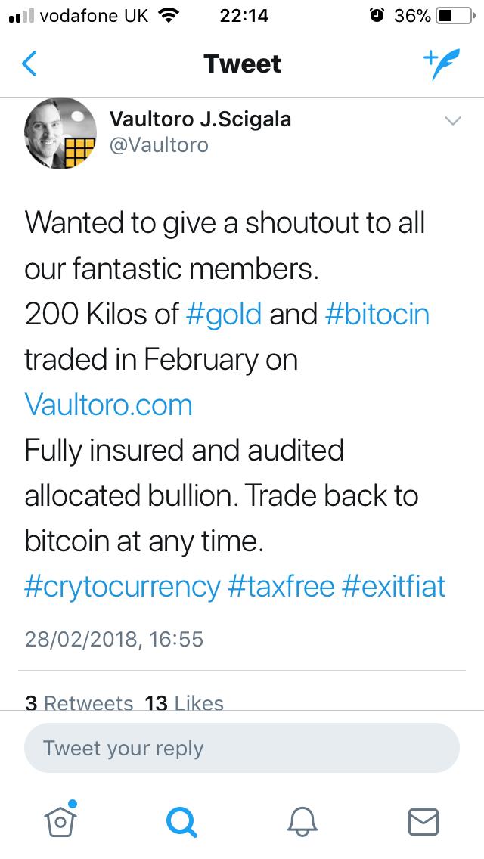Expand the tweet options chevron
This screenshot has height=859, width=484.
452,121
